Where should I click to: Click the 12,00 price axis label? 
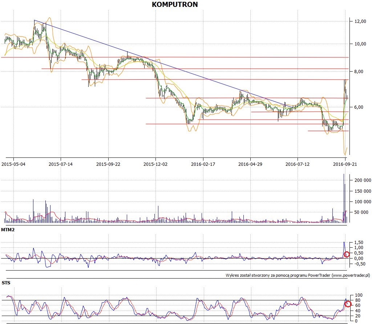(x=360, y=21)
